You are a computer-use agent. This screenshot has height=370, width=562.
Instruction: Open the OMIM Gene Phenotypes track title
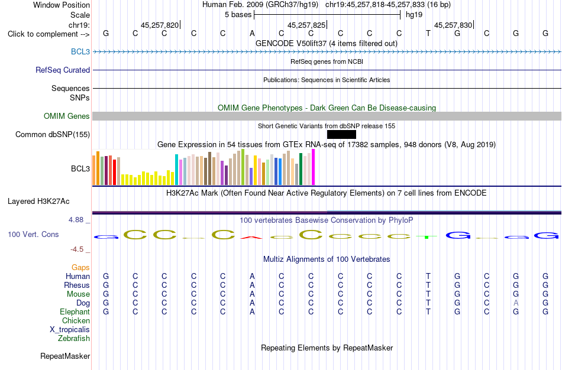[327, 108]
